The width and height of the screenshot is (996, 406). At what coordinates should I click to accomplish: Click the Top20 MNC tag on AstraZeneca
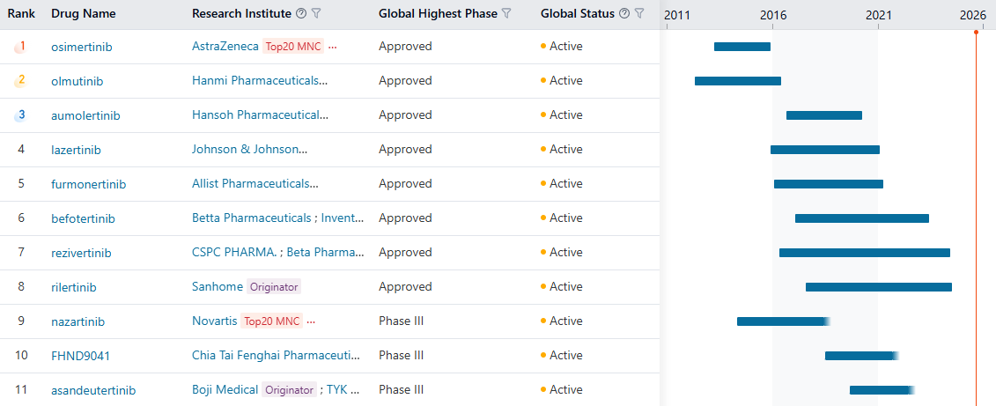(293, 47)
